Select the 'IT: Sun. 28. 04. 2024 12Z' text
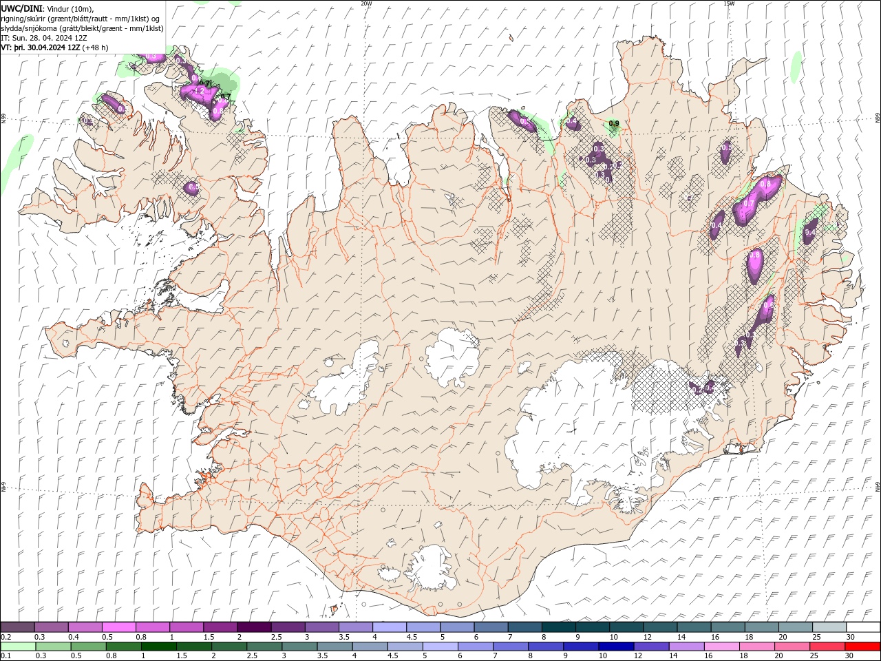The width and height of the screenshot is (881, 661). [x=44, y=38]
